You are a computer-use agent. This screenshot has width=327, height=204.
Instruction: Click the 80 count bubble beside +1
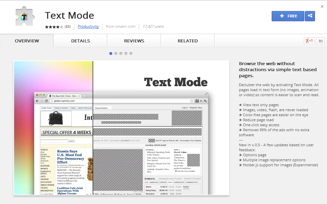click(321, 41)
